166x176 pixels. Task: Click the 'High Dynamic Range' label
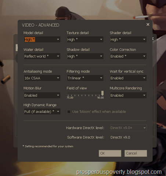[x=40, y=105]
